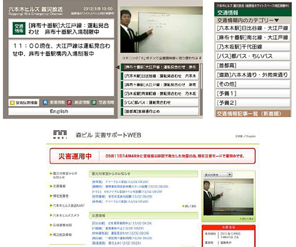This screenshot has width=296, height=247.
Task: Select the blue 新着情報 color button icon
Action: [x=45, y=102]
